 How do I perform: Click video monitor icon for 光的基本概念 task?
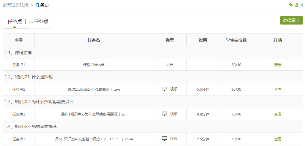coord(164,139)
